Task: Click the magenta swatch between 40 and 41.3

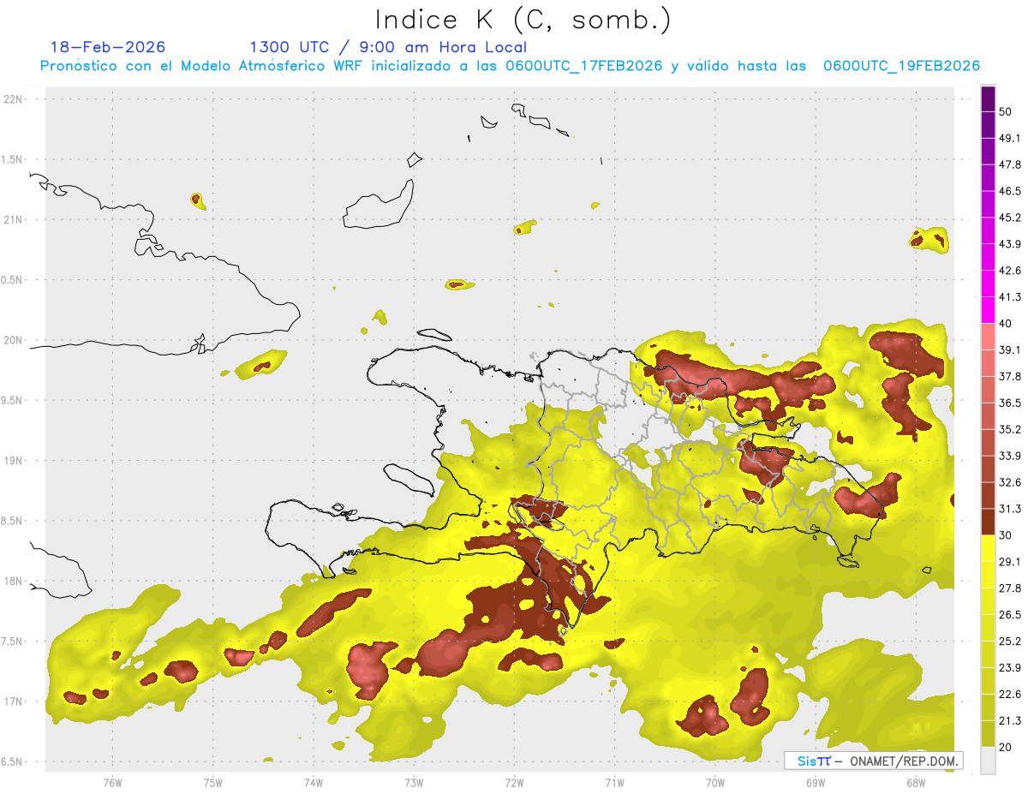Action: (x=988, y=310)
